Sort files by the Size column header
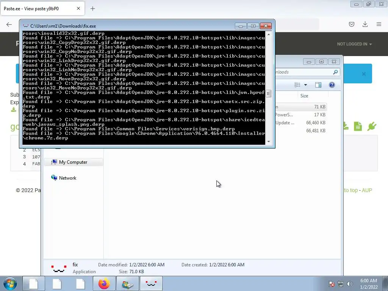388x291 pixels. (x=313, y=96)
